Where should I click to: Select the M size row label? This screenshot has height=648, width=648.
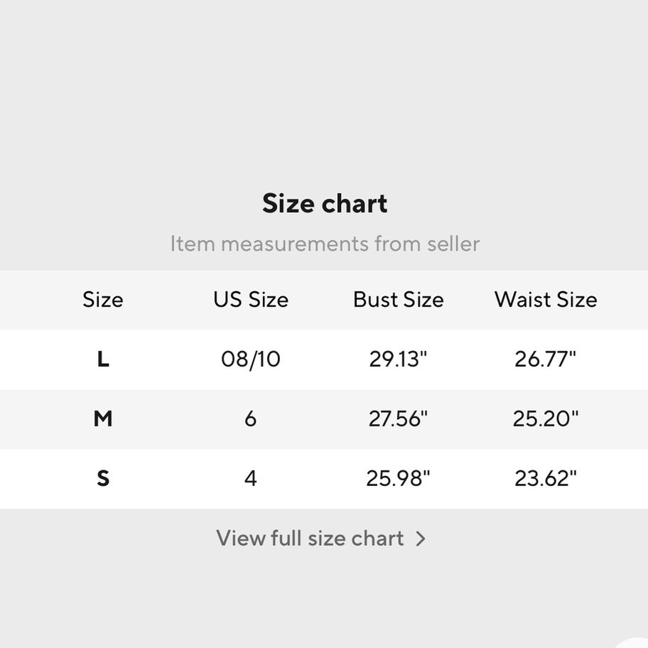pyautogui.click(x=103, y=418)
